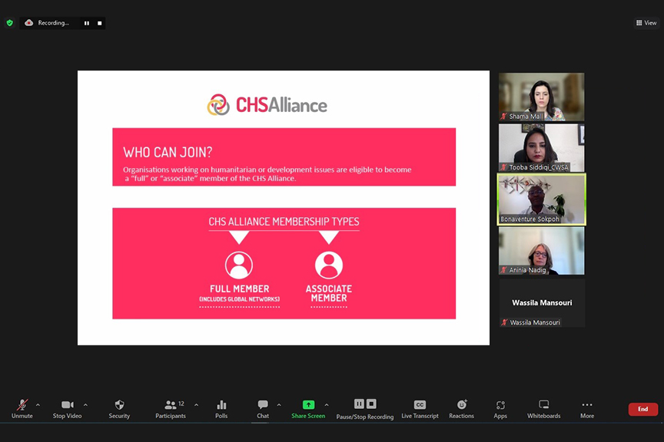664x442 pixels.
Task: Stop recording from top-left indicator
Action: [99, 23]
